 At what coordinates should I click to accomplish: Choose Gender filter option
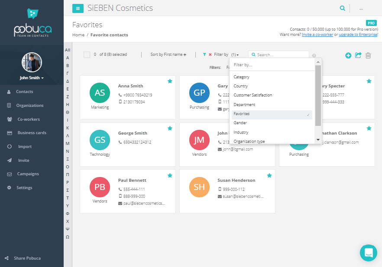272,123
